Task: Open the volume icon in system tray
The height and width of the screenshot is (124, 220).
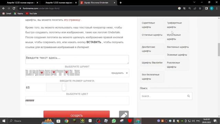Action: (193, 121)
